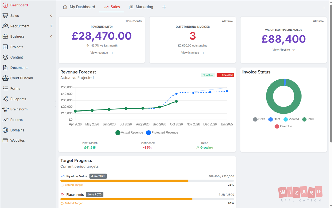Viewport: 333px width, 208px height.
Task: Click the Documents file icon
Action: 5,68
